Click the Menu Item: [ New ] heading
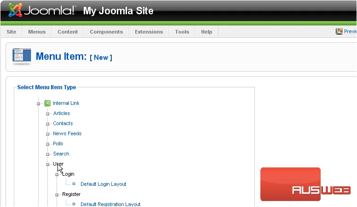Screen dimensions: 357x207 pos(74,57)
